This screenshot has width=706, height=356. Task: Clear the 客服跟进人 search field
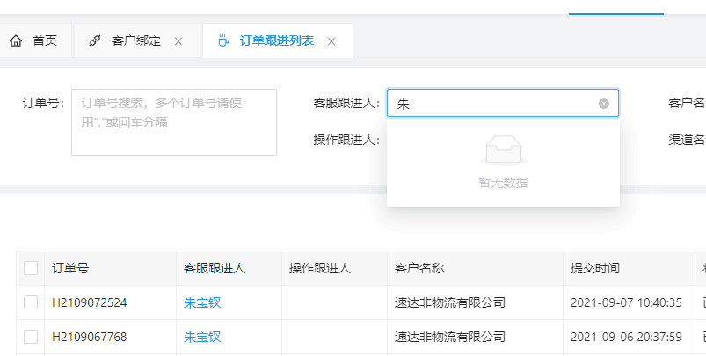pos(604,104)
